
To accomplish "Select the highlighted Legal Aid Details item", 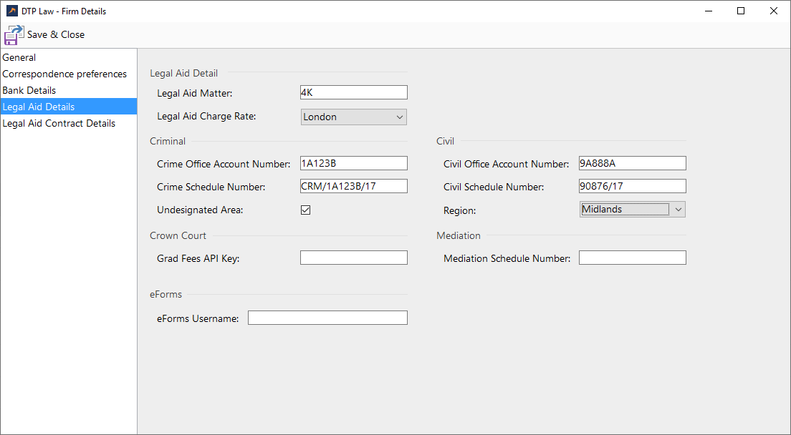I will point(39,107).
